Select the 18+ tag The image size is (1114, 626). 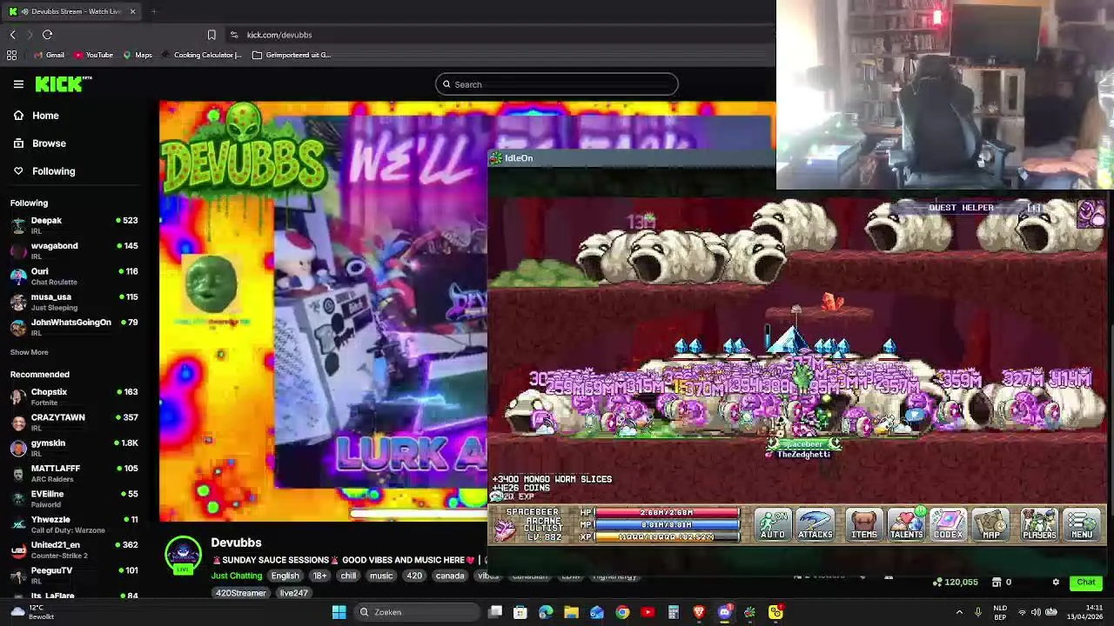[x=319, y=576]
